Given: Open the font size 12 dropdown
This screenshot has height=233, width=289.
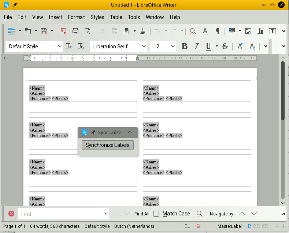Looking at the screenshot, I should pyautogui.click(x=173, y=46).
